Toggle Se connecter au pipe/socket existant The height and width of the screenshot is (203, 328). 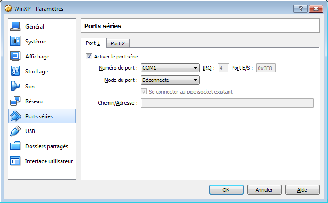click(x=144, y=92)
